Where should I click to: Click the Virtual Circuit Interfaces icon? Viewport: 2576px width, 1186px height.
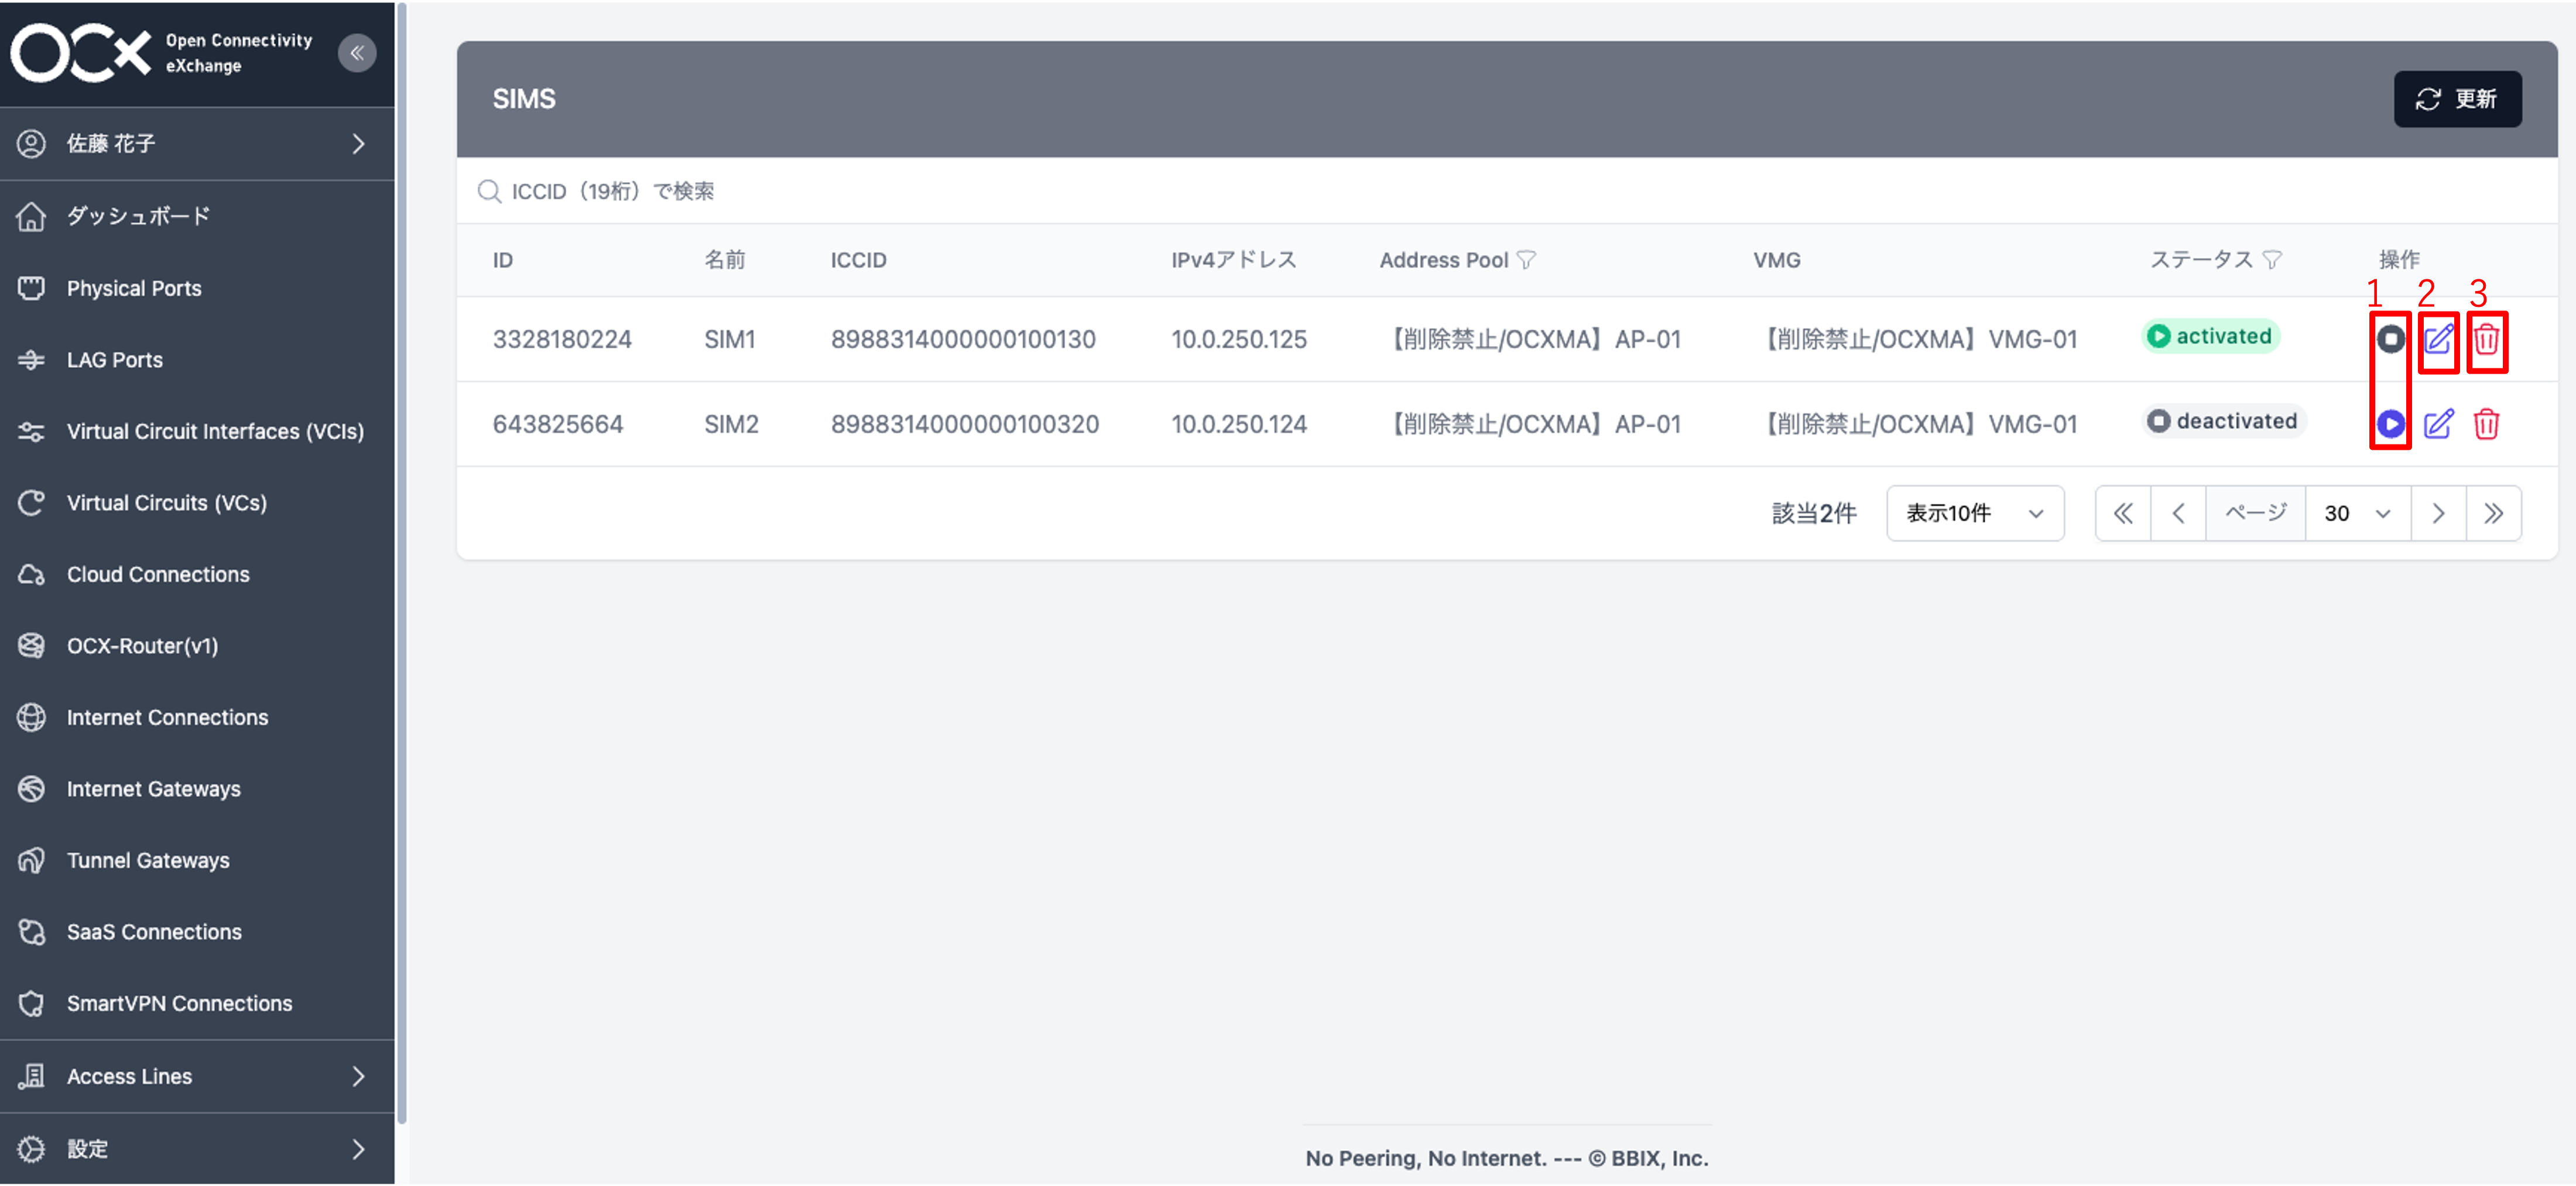(31, 431)
